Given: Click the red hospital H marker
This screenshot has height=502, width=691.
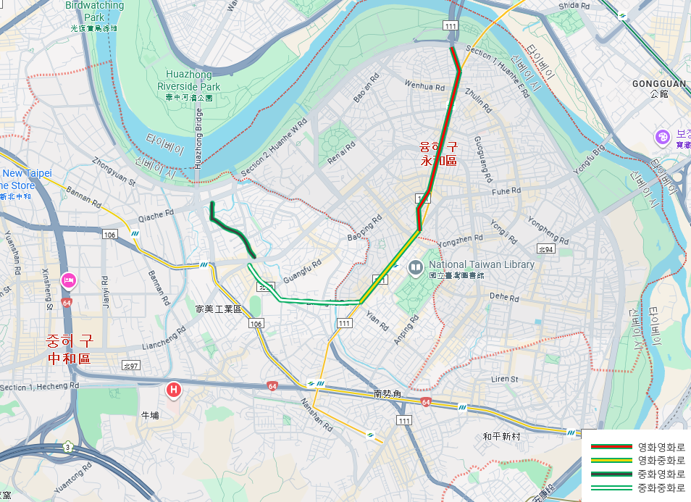Looking at the screenshot, I should coord(173,390).
